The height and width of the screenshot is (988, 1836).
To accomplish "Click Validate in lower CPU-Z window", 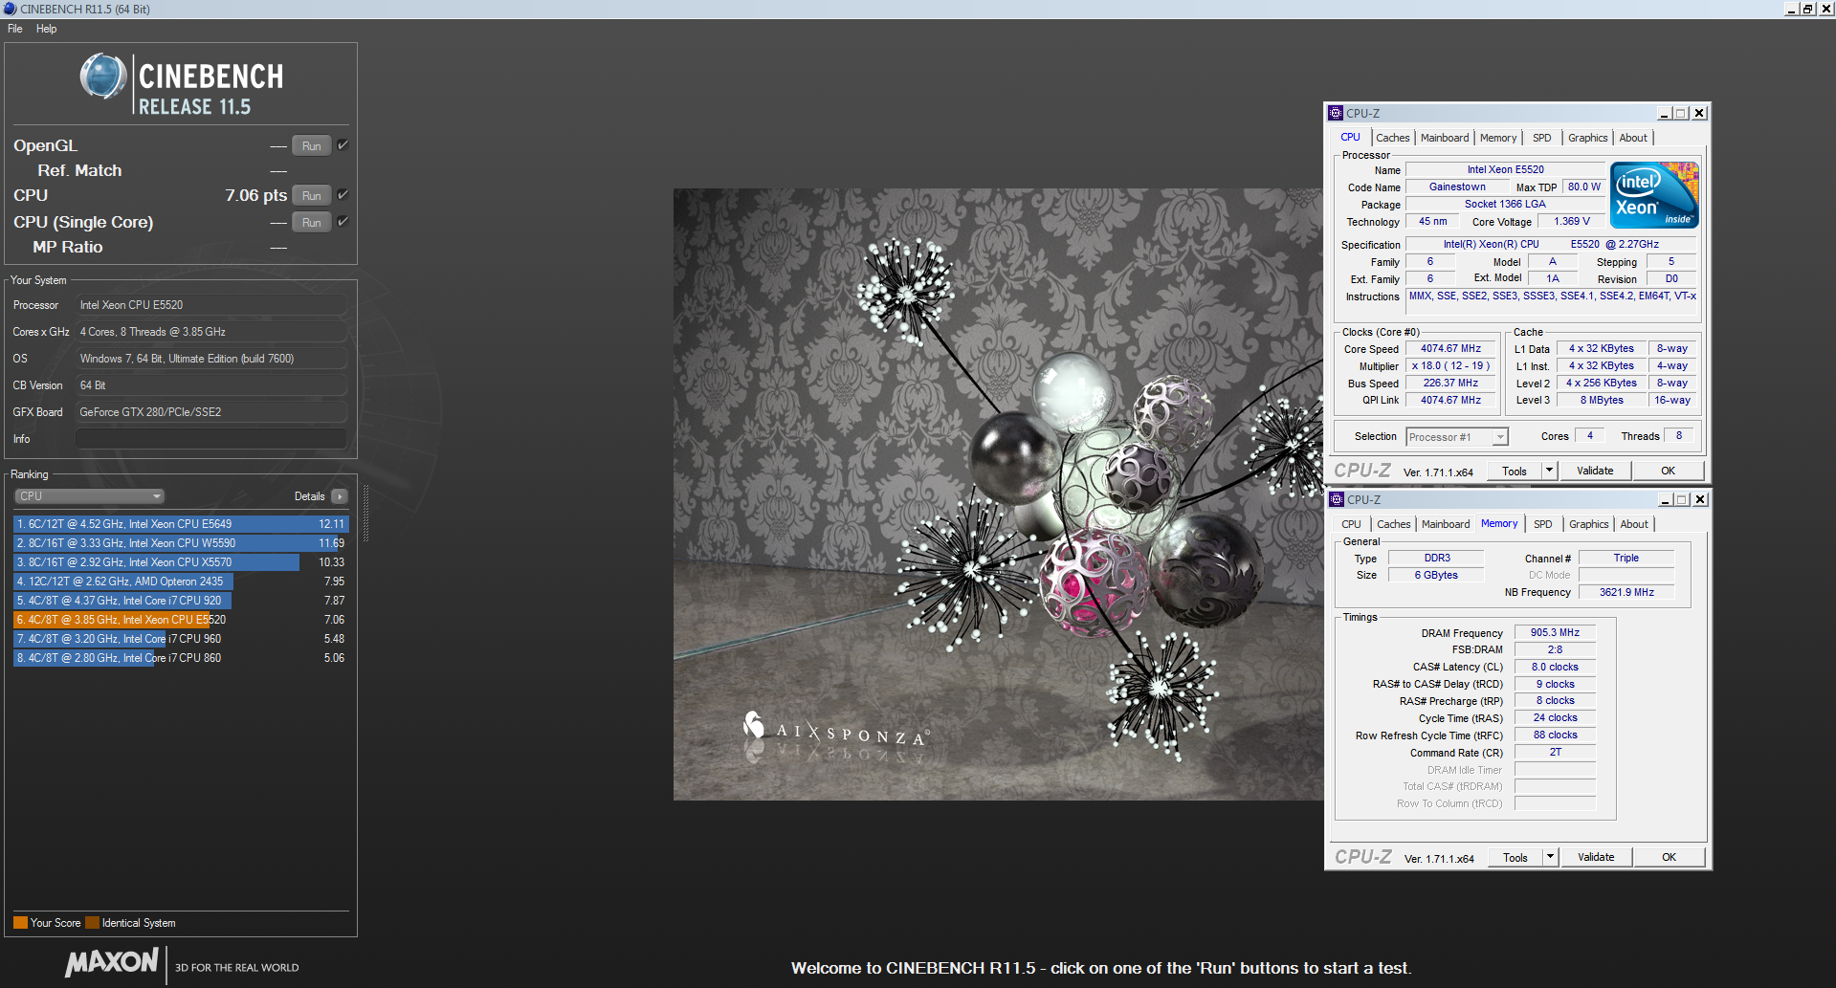I will click(1596, 857).
